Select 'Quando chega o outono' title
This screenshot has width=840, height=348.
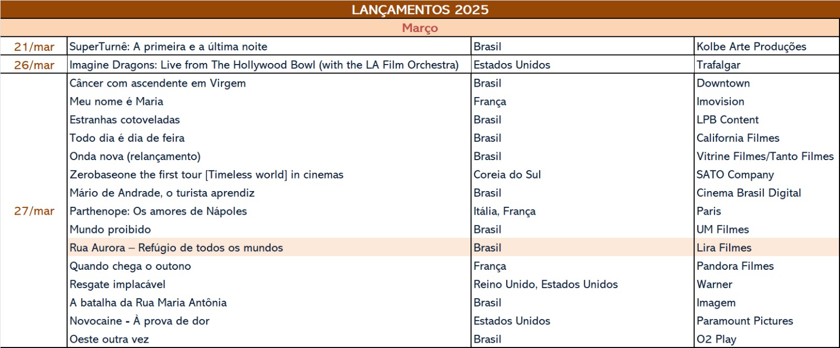130,266
